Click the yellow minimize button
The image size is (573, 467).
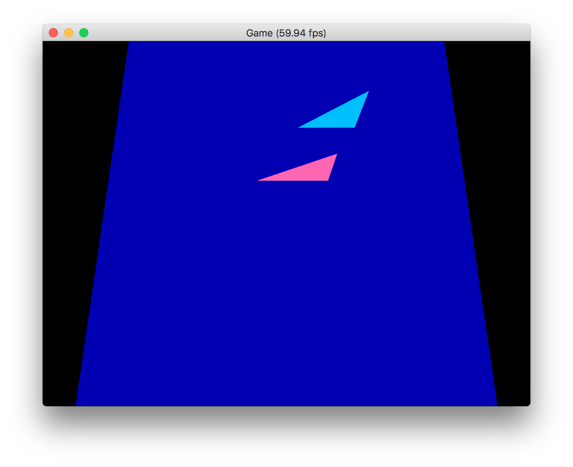point(69,33)
